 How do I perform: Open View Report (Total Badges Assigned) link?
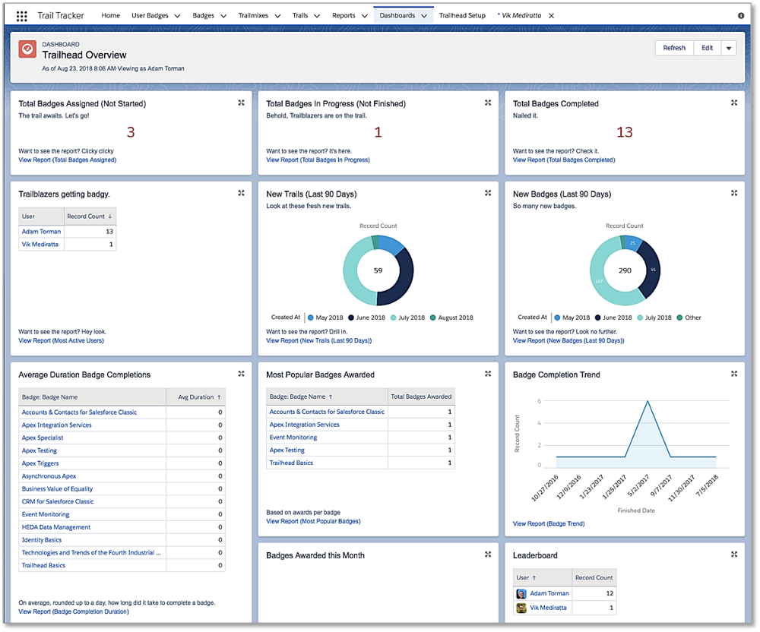tap(68, 160)
